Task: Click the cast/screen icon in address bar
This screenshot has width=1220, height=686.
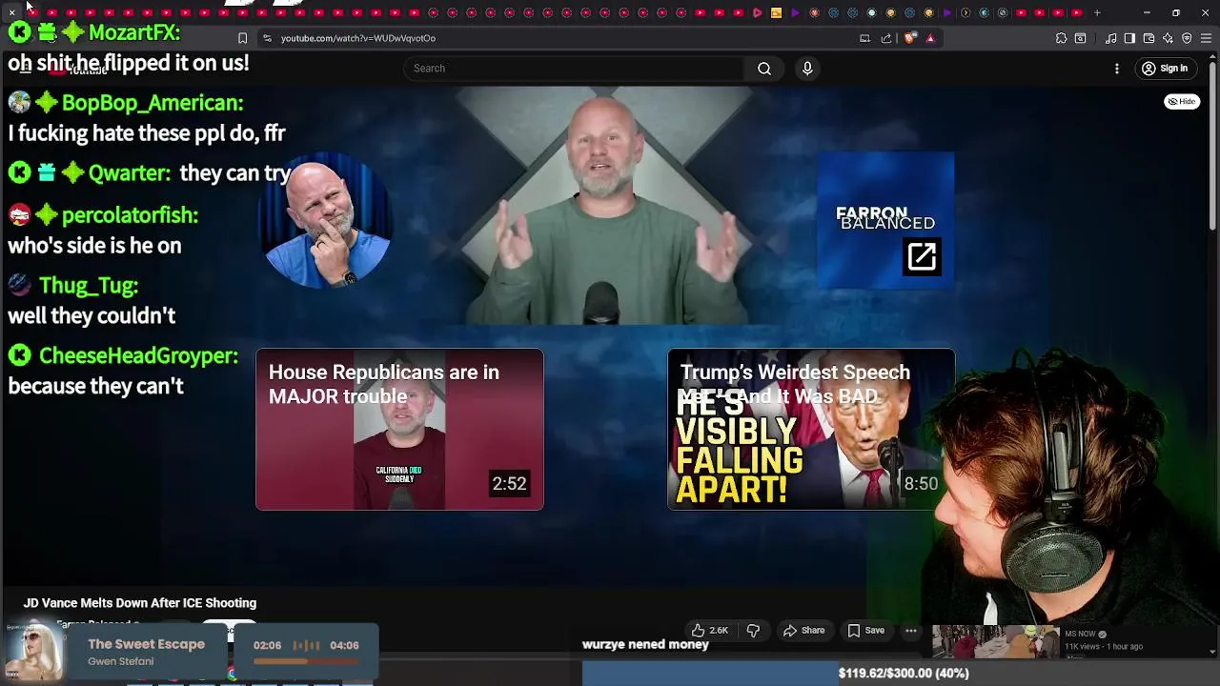Action: (864, 38)
